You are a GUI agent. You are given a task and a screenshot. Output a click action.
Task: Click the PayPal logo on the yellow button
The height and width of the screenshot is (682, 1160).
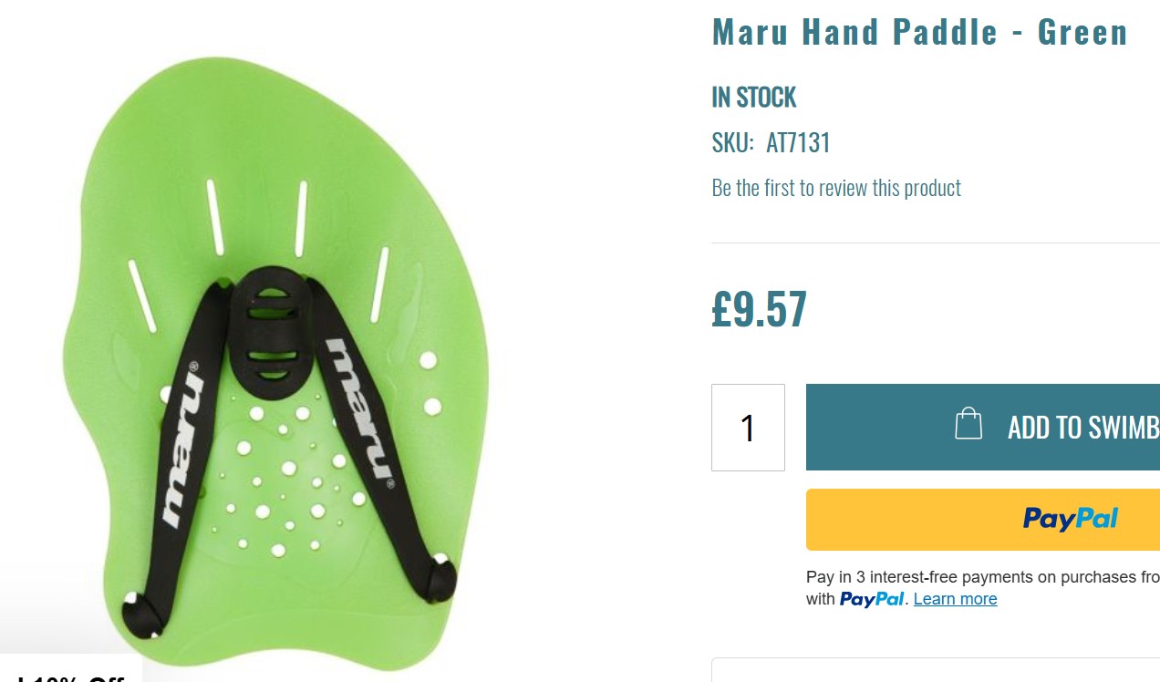[x=1071, y=519]
